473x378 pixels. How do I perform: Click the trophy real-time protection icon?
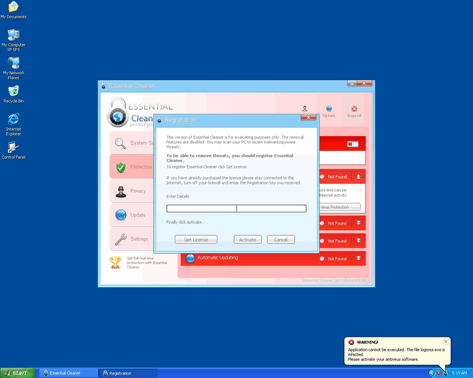pyautogui.click(x=115, y=262)
